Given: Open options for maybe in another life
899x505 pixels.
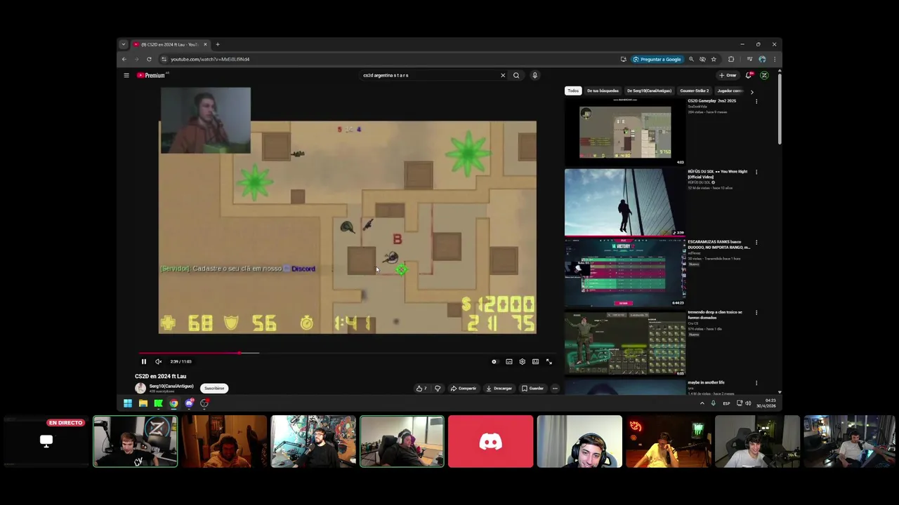Looking at the screenshot, I should pyautogui.click(x=756, y=383).
